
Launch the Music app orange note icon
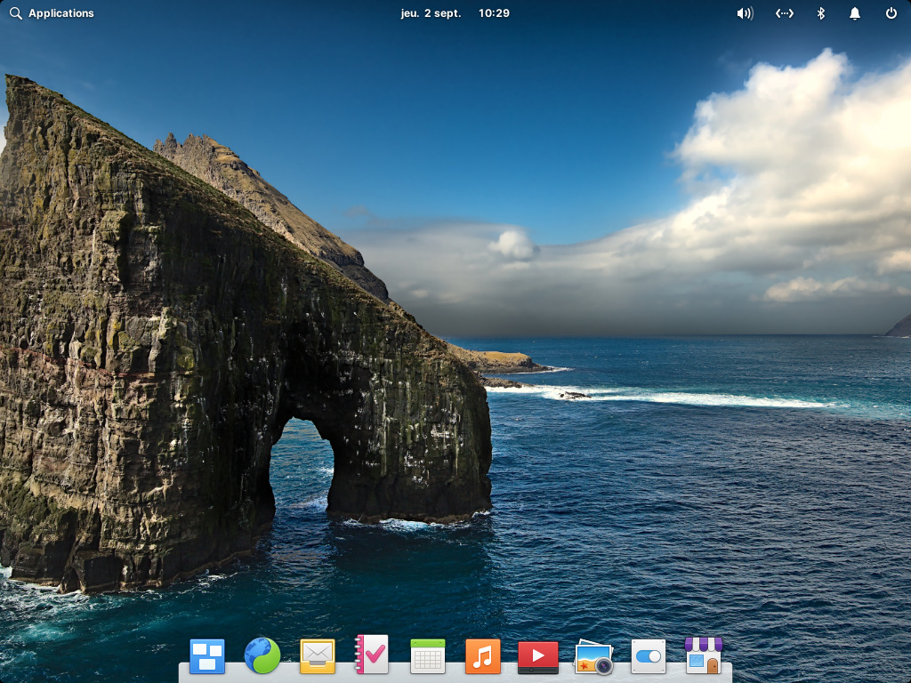pyautogui.click(x=483, y=656)
